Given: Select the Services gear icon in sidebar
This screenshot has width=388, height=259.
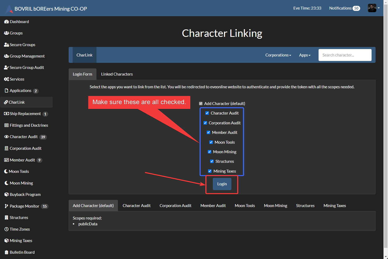Looking at the screenshot, I should 6,79.
